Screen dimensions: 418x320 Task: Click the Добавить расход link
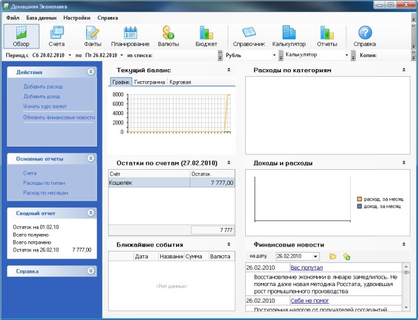point(43,86)
